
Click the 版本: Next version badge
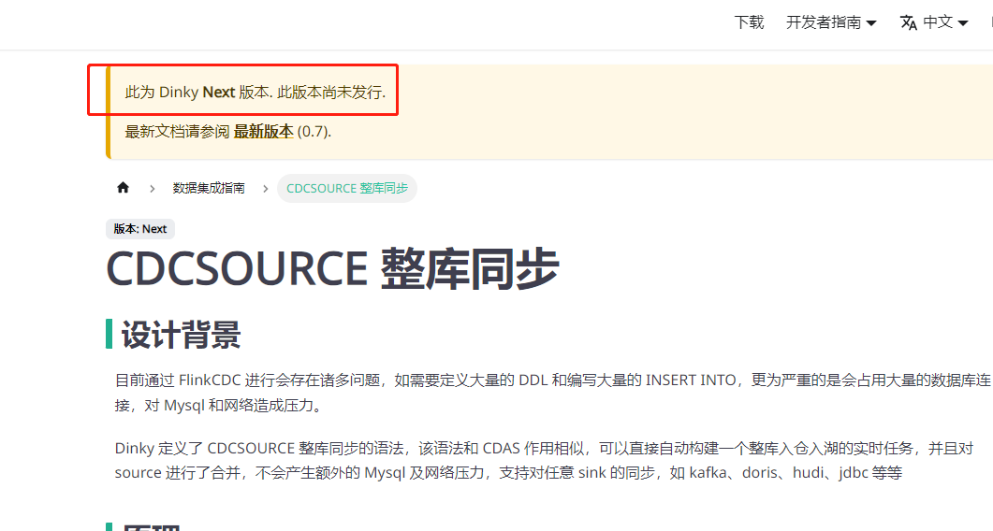140,229
